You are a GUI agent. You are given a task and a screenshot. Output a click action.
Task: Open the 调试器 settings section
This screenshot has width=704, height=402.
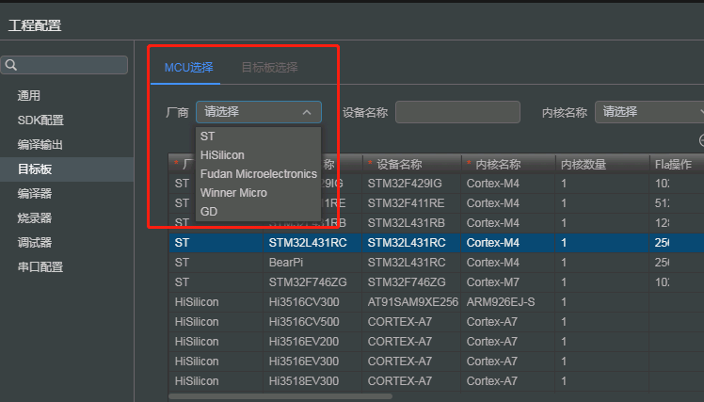tap(35, 243)
